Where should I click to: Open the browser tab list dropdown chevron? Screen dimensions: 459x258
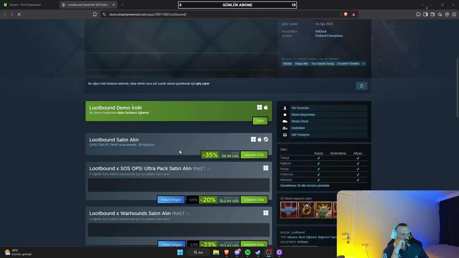[423, 5]
